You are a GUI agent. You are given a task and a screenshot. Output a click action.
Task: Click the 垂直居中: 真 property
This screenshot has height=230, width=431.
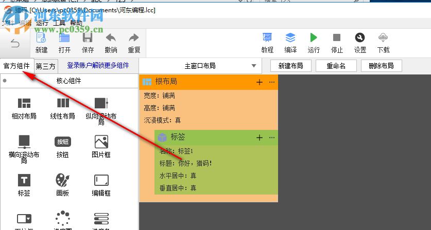tap(178, 188)
